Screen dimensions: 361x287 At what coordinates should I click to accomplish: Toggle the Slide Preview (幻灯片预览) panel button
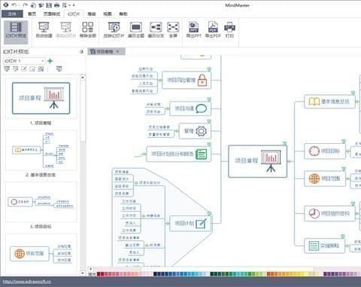(x=16, y=30)
